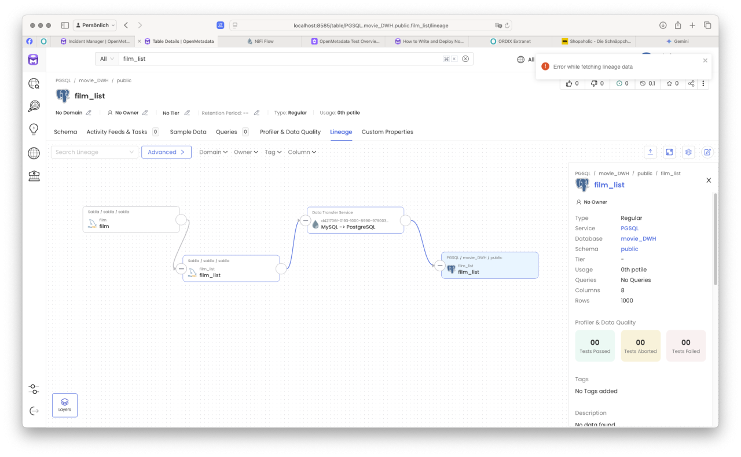
Task: Toggle the Safari sidebar button
Action: pos(65,25)
